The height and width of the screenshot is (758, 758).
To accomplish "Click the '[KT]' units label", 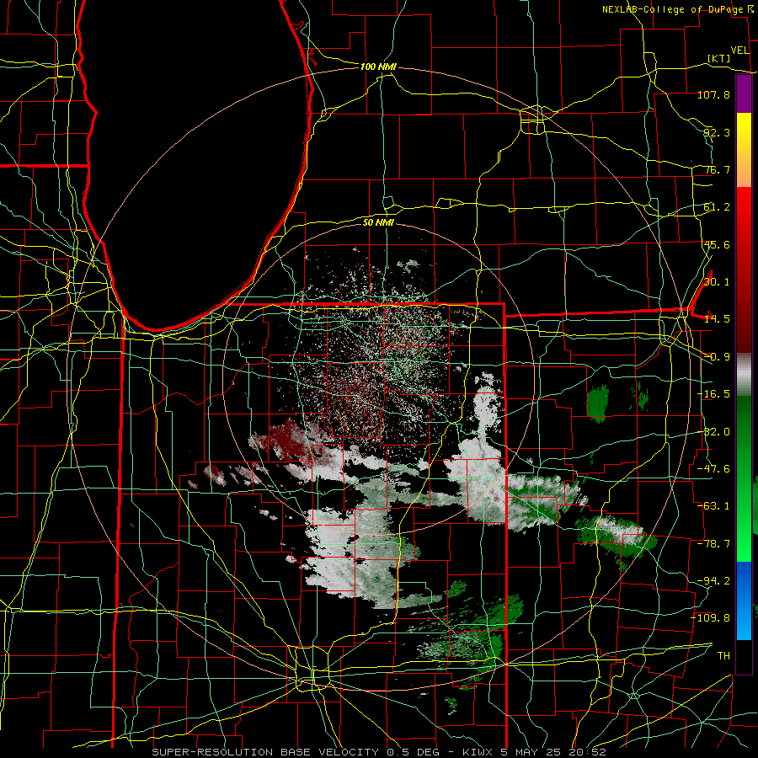I will point(719,58).
